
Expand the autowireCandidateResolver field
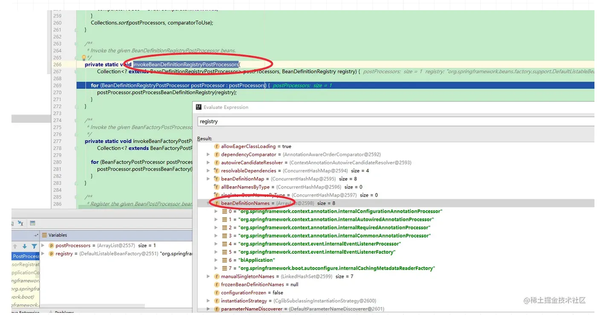(x=209, y=163)
